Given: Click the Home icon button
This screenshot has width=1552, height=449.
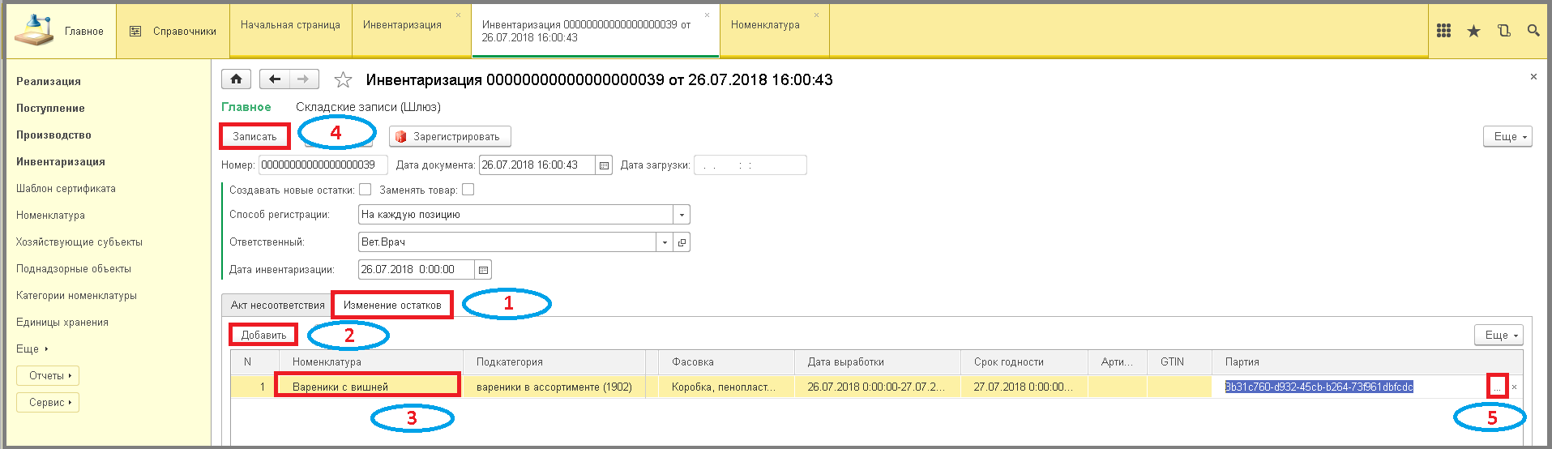Looking at the screenshot, I should (x=236, y=79).
